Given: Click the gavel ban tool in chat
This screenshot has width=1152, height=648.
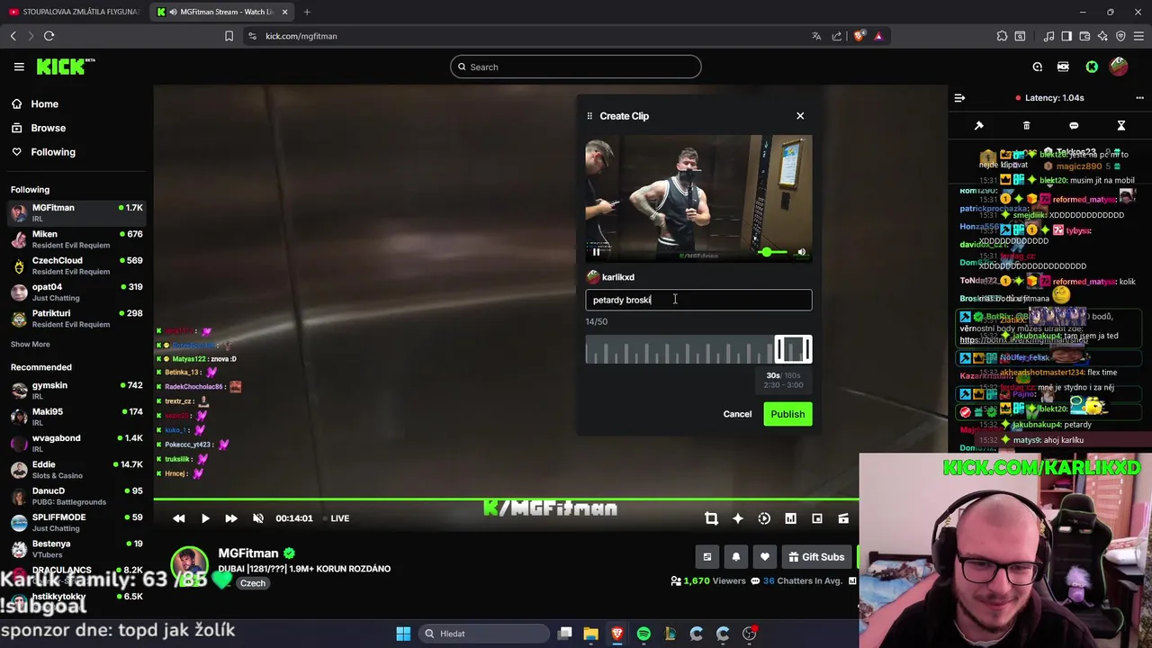Looking at the screenshot, I should [979, 126].
